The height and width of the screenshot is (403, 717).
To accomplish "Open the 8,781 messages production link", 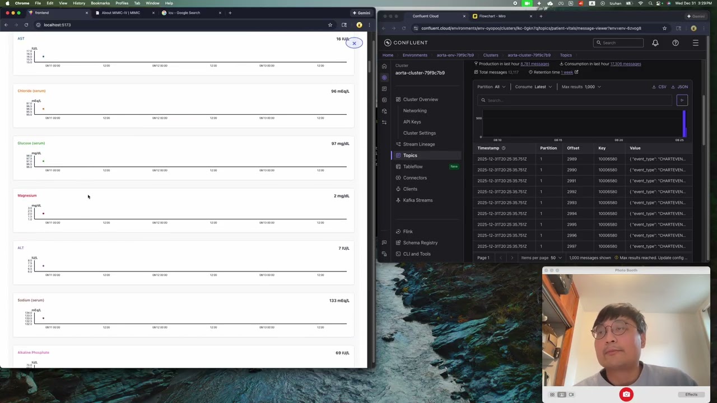I will 534,64.
